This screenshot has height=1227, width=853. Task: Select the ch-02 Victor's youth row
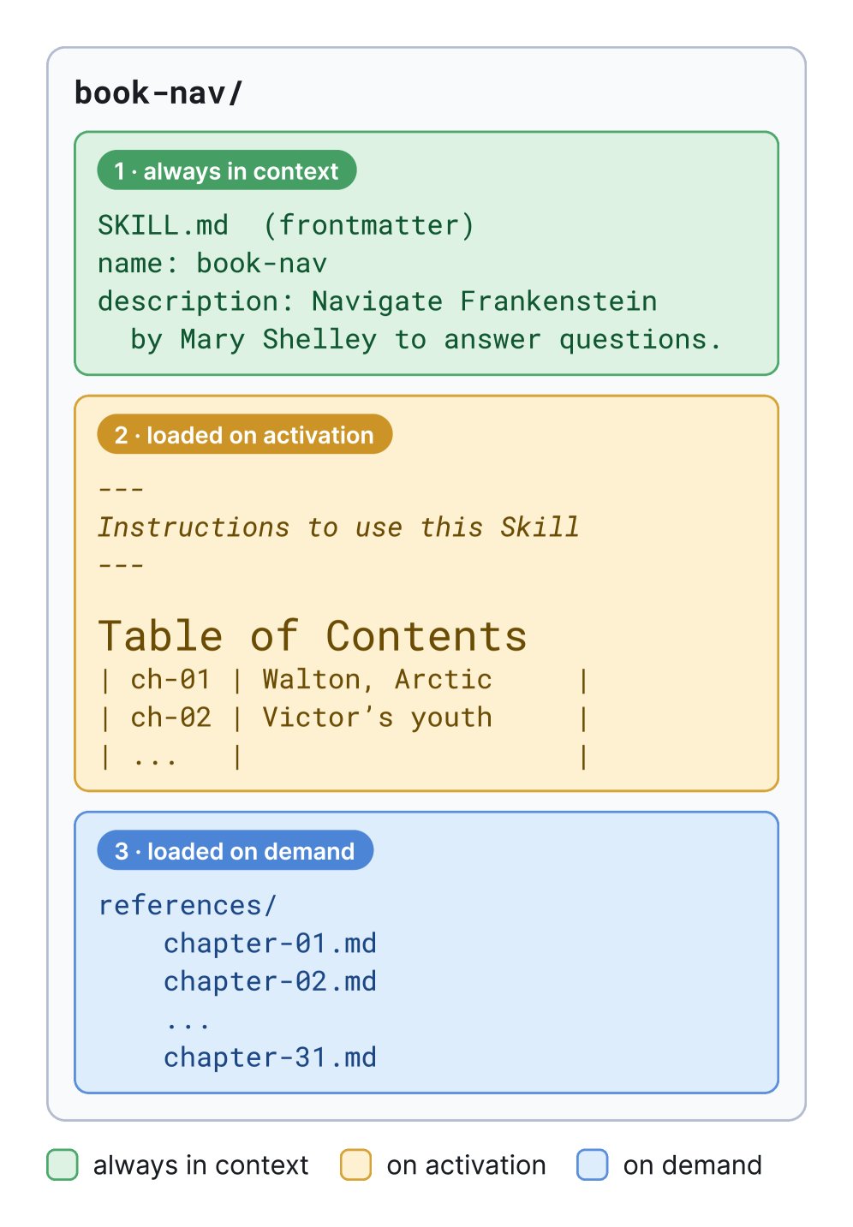click(343, 718)
